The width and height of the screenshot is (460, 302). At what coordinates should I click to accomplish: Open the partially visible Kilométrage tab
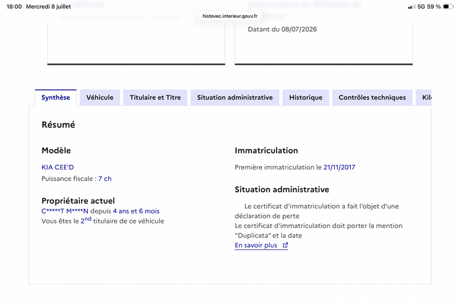click(x=424, y=97)
